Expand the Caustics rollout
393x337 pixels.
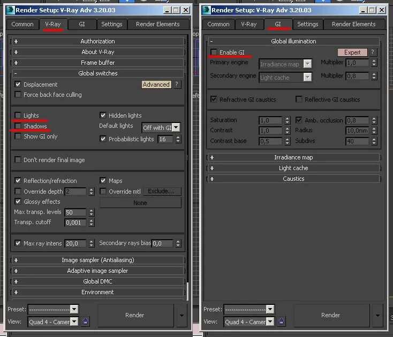(293, 179)
